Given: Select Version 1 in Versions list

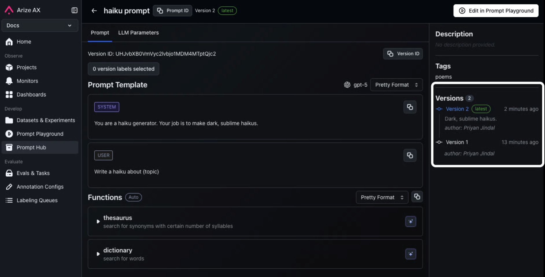Looking at the screenshot, I should [x=457, y=142].
